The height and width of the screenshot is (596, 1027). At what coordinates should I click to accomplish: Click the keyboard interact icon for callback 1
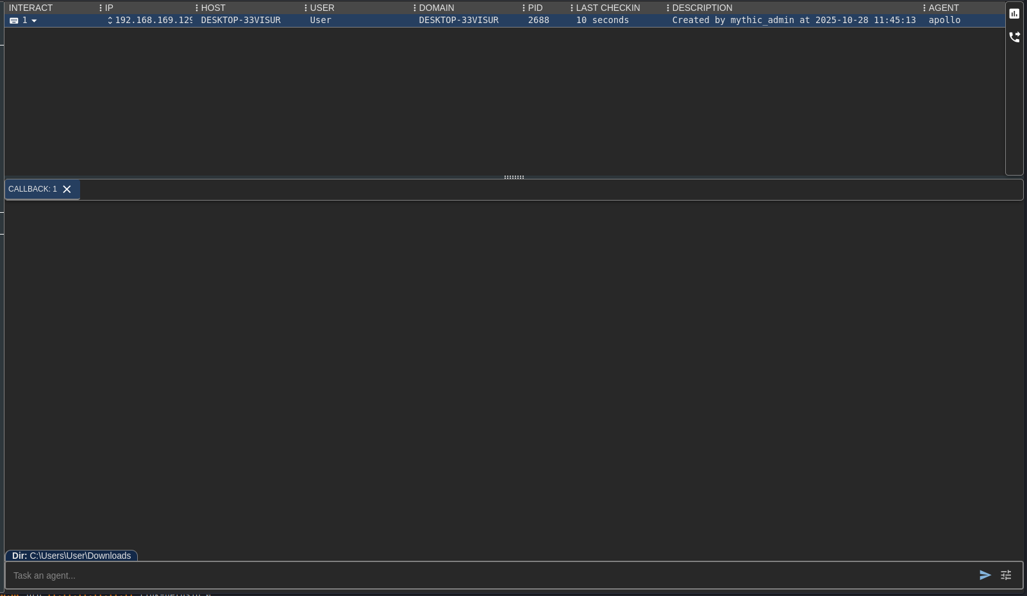[13, 21]
